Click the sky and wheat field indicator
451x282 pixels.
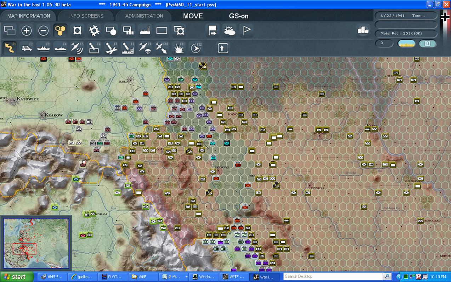(x=407, y=44)
